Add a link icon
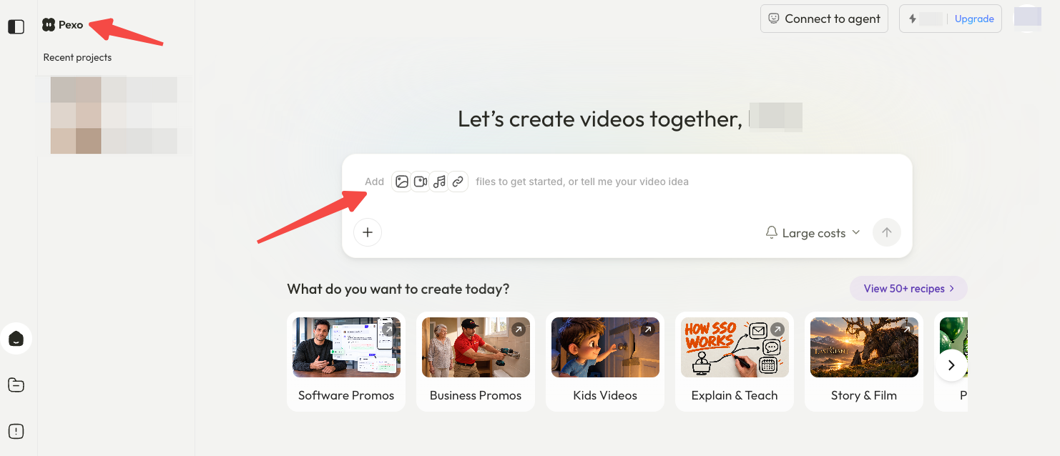1060x456 pixels. [458, 182]
